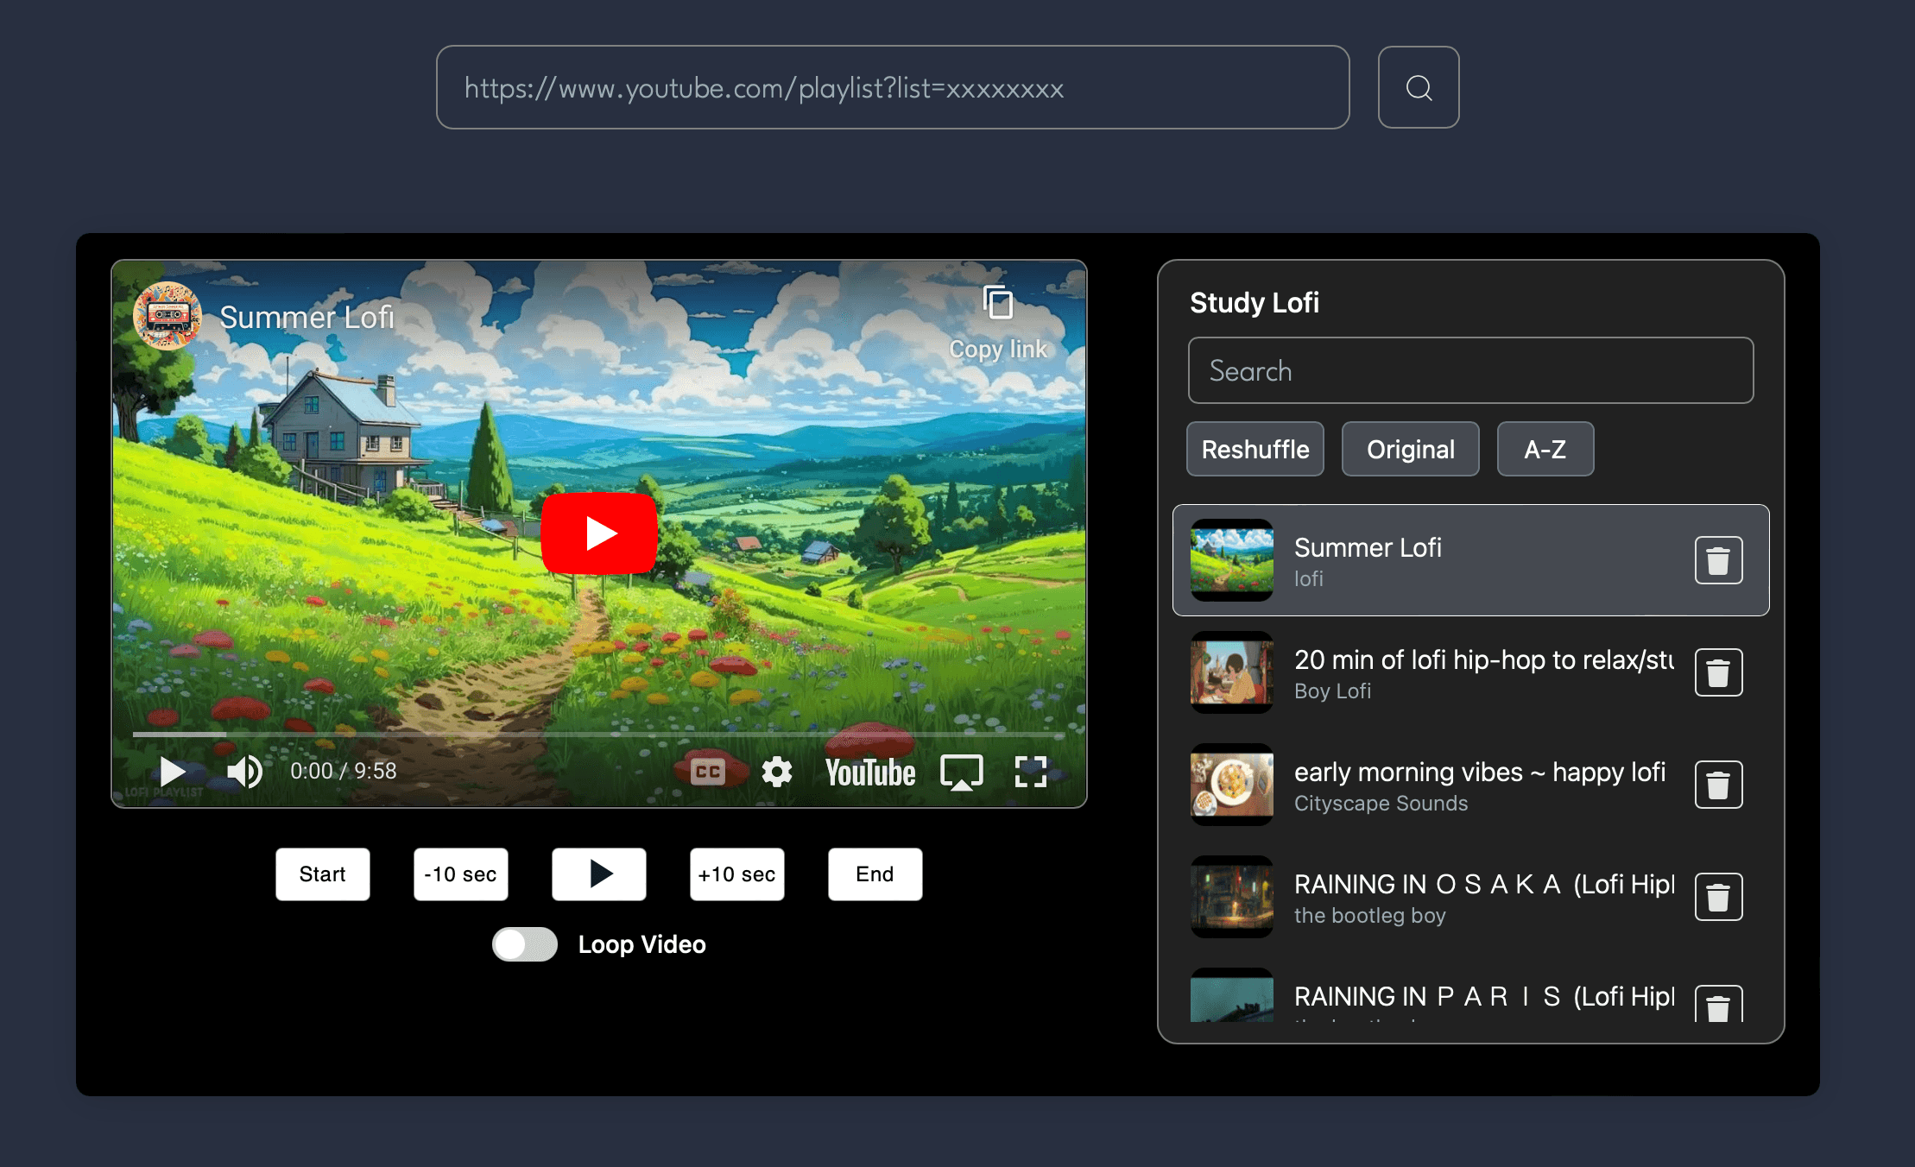Click the 0:00 / 9:58 time display

tap(344, 771)
